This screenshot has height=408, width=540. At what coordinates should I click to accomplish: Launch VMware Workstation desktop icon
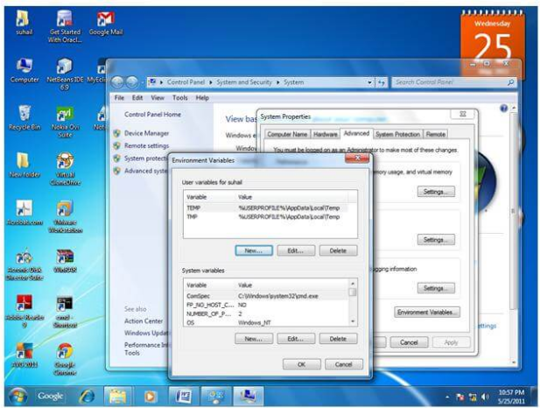click(65, 216)
